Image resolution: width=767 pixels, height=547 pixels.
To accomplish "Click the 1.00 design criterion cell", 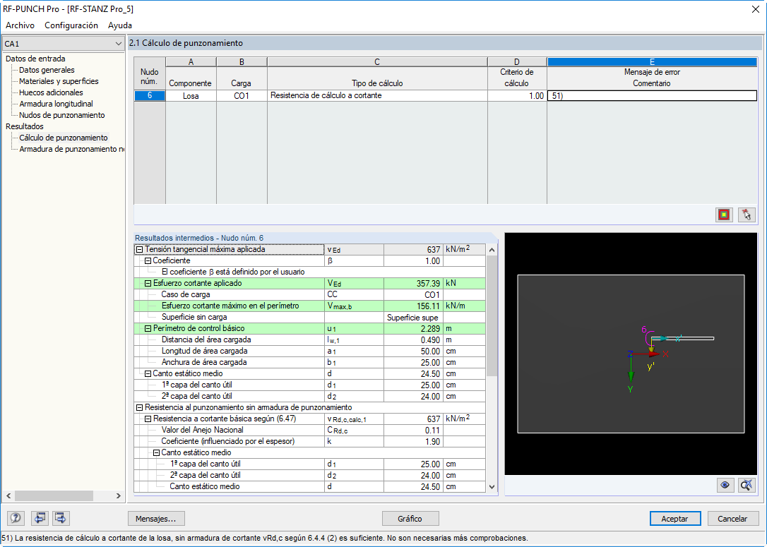I will click(517, 96).
